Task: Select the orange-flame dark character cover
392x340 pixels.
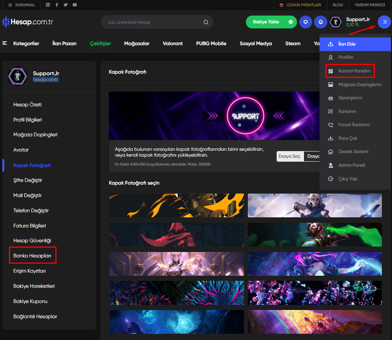Action: click(177, 205)
